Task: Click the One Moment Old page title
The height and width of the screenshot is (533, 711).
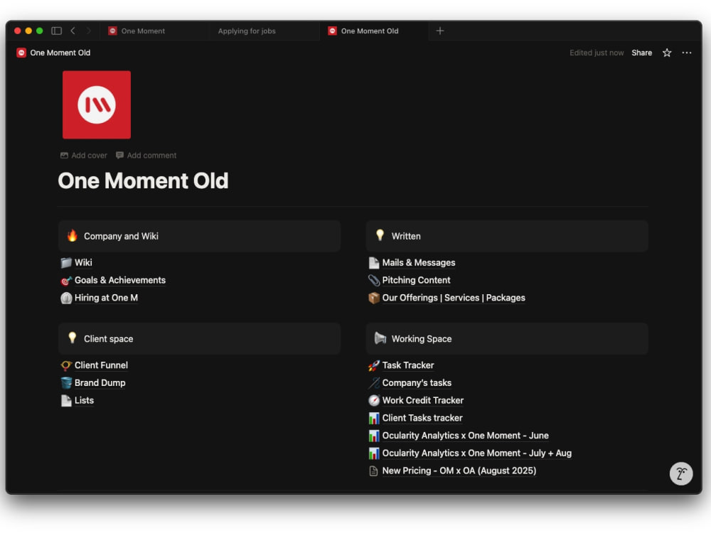Action: [144, 181]
